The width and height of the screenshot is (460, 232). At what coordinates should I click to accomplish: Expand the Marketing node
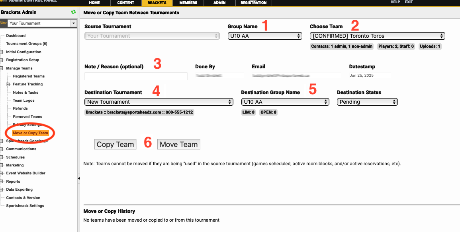[2, 165]
